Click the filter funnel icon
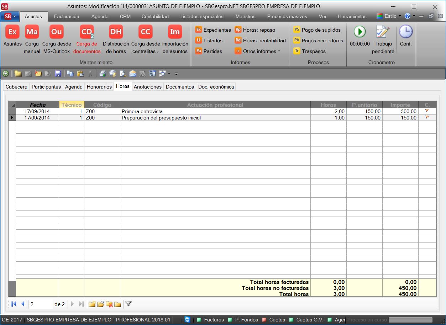 tap(128, 304)
